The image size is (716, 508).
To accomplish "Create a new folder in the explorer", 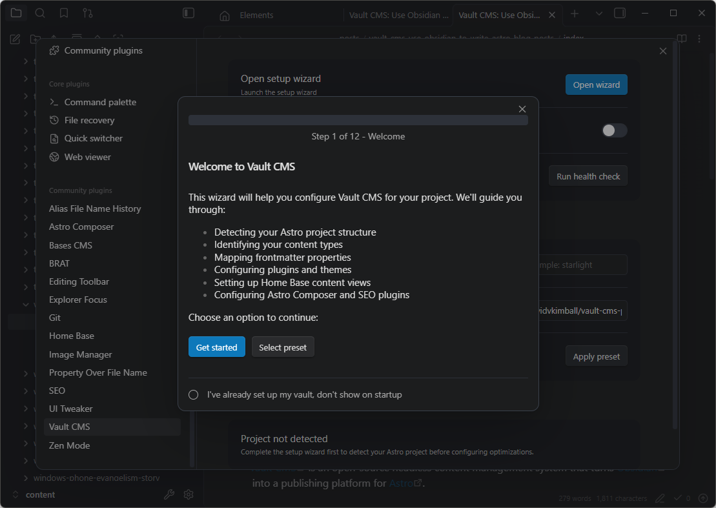I will click(x=36, y=39).
